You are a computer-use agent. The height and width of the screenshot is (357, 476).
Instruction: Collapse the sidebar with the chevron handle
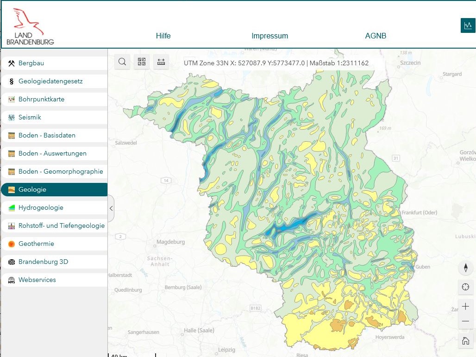pos(111,208)
